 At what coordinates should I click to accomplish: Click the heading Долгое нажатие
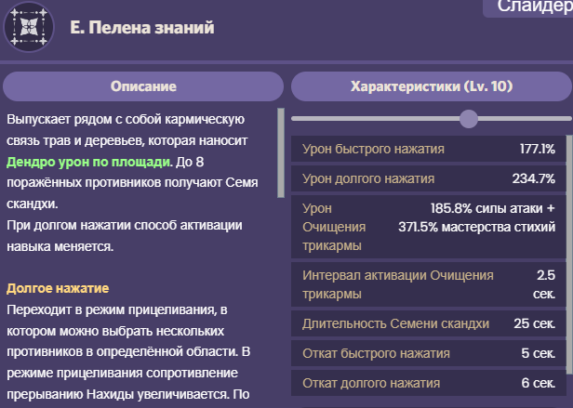click(x=58, y=288)
